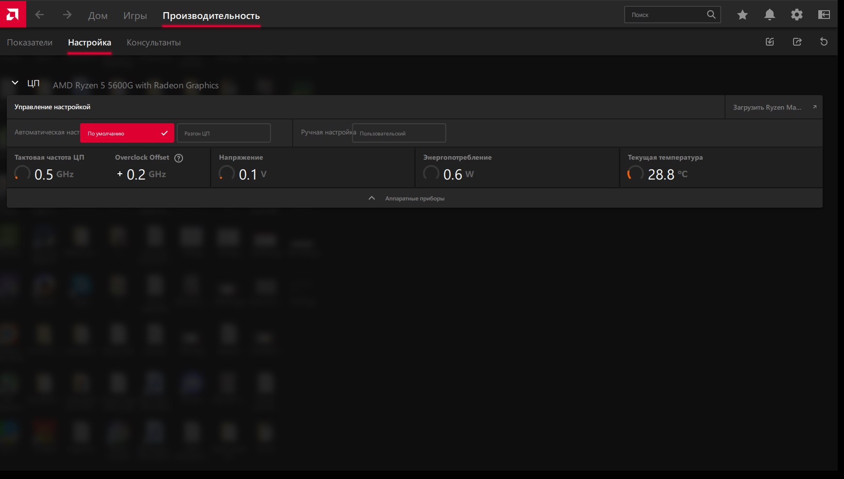The width and height of the screenshot is (844, 479).
Task: Go forward with the right arrow
Action: [x=67, y=15]
